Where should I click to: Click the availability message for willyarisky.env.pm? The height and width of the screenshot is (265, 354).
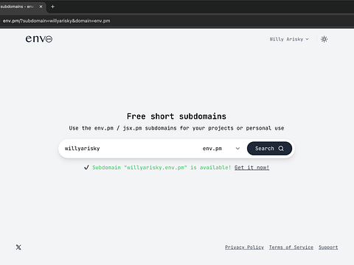[x=162, y=168]
